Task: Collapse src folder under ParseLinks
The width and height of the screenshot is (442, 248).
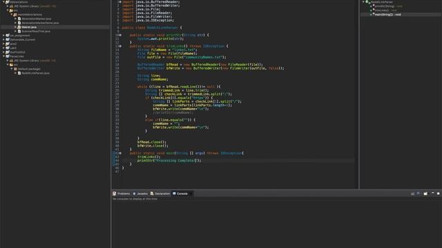Action: [x=8, y=65]
